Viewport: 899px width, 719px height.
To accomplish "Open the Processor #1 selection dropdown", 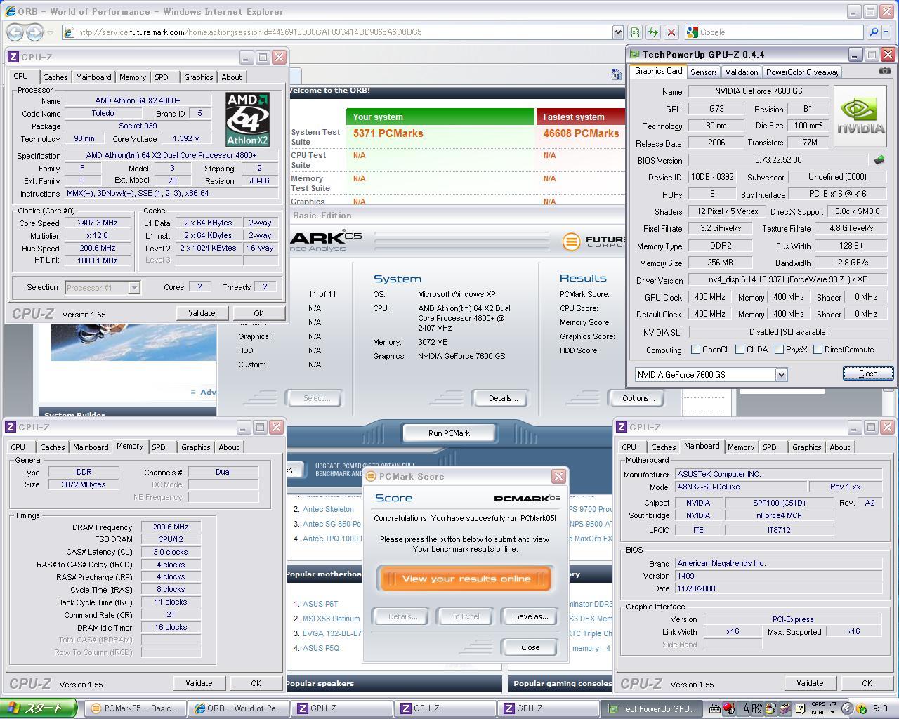I will point(133,287).
